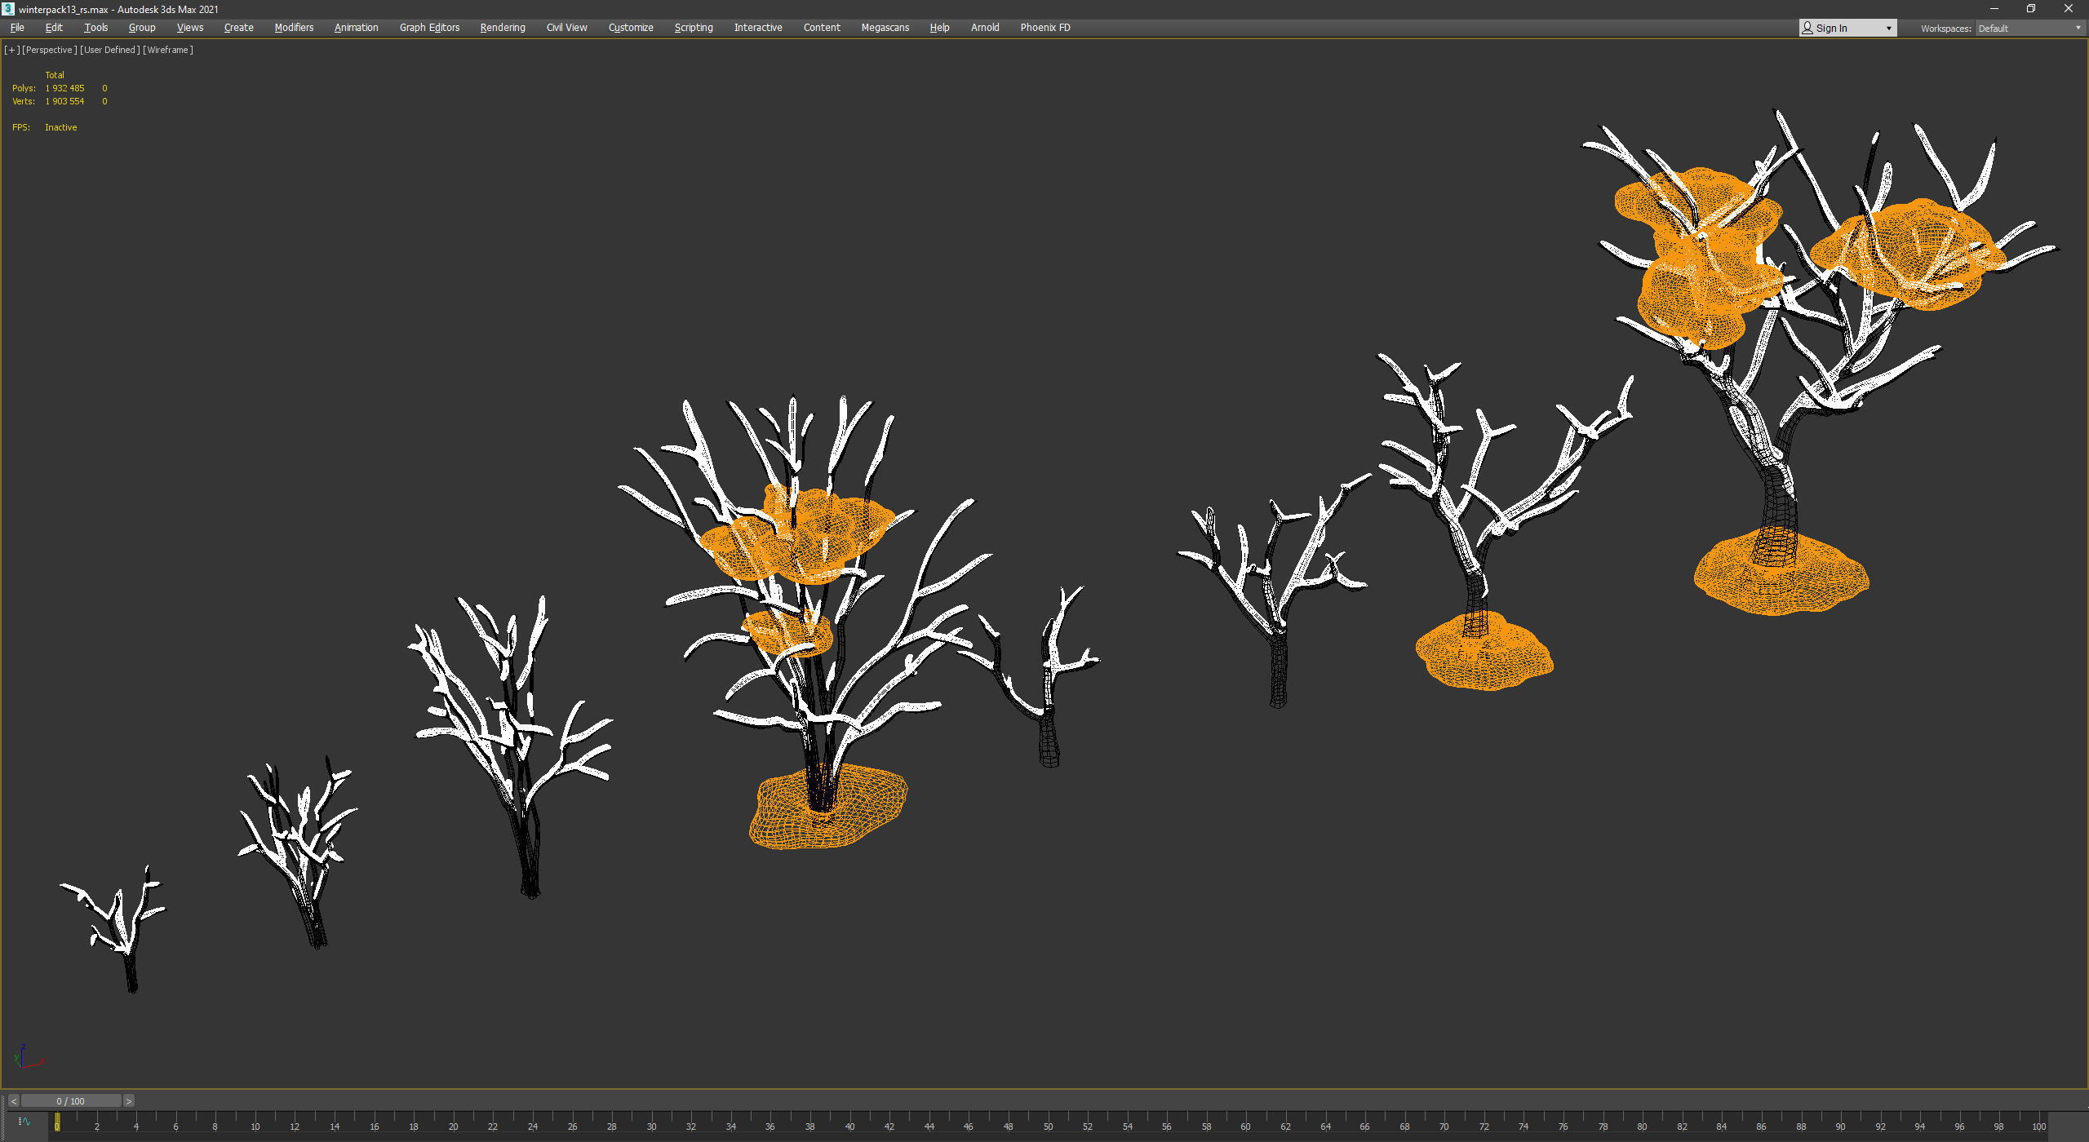Open the Civil View menu
Viewport: 2089px width, 1142px height.
coord(567,28)
